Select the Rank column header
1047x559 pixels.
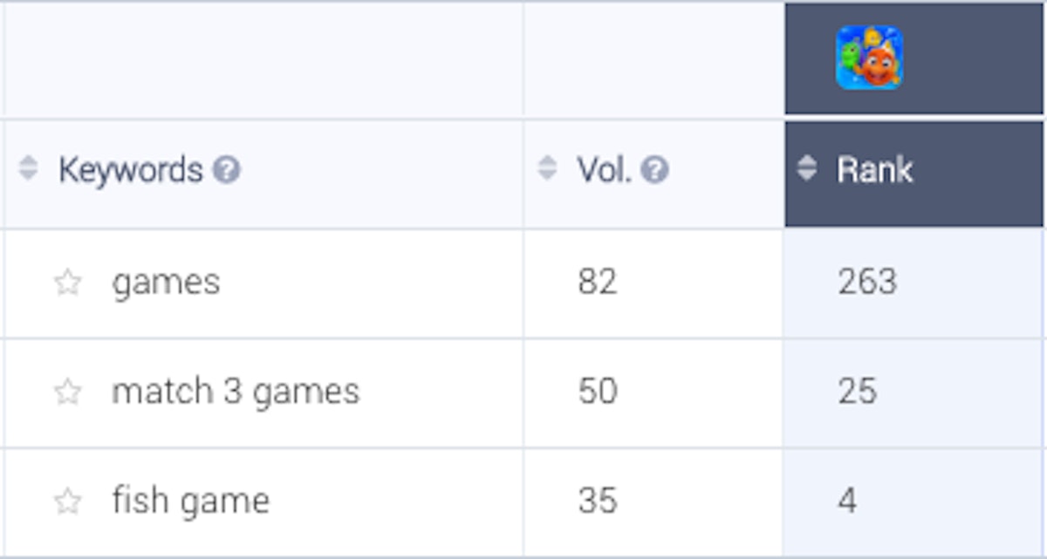pos(874,170)
